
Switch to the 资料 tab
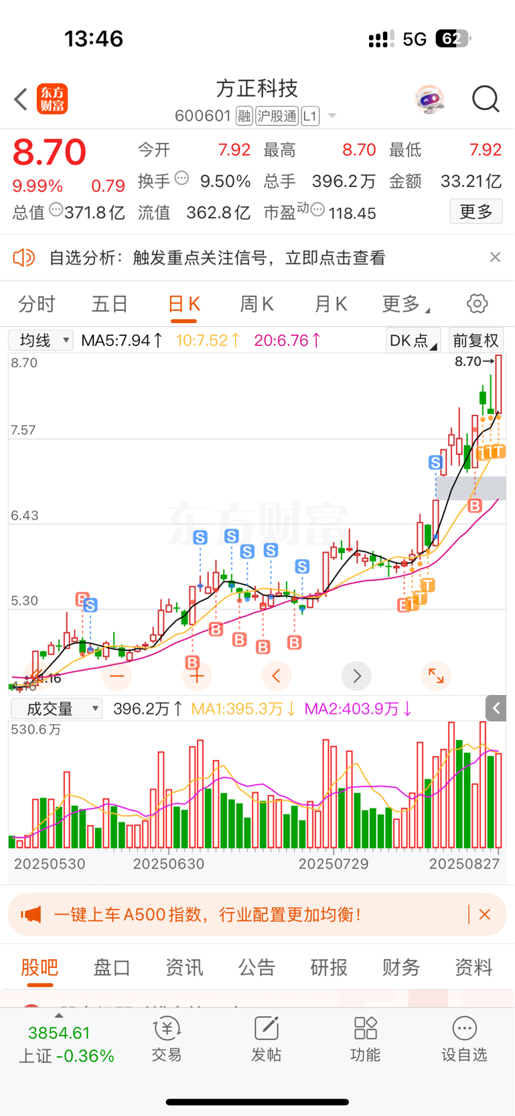[473, 967]
